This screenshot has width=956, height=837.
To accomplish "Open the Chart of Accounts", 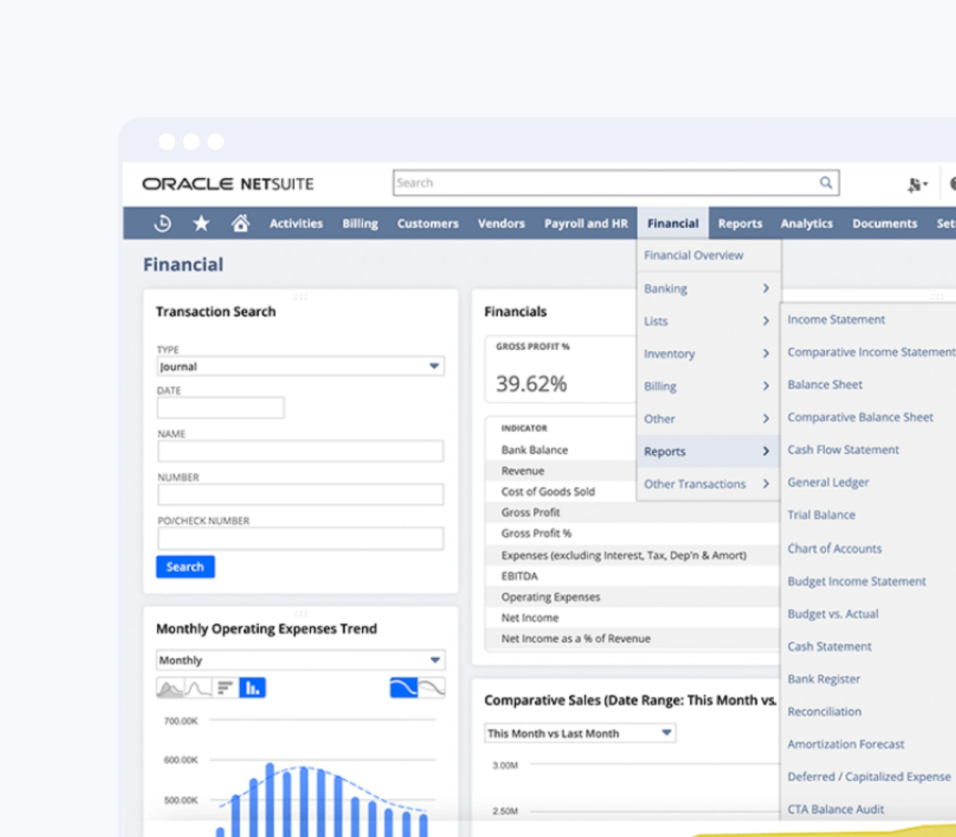I will click(834, 548).
